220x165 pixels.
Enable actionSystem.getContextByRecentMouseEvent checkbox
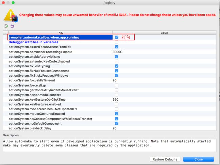tap(116, 90)
